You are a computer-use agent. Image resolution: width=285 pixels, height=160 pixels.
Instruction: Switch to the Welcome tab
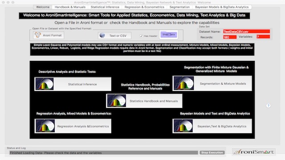[x=43, y=7]
